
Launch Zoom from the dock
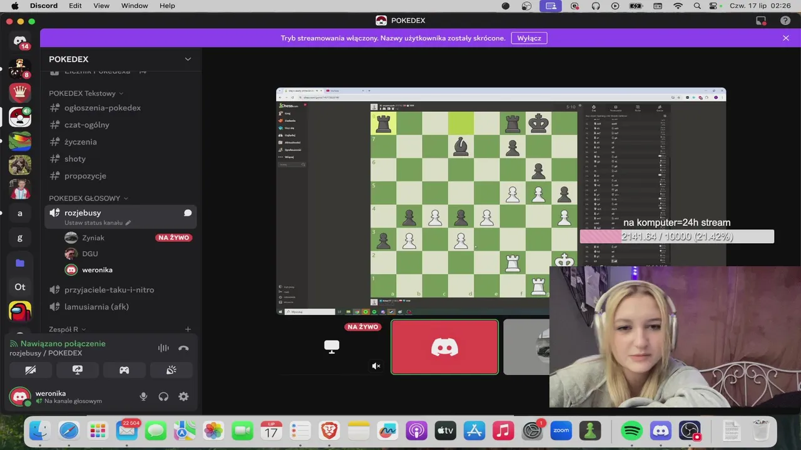(x=561, y=430)
